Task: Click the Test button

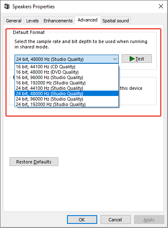Action: 137,59
